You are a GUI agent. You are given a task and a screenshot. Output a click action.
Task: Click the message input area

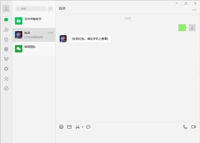click(x=128, y=137)
